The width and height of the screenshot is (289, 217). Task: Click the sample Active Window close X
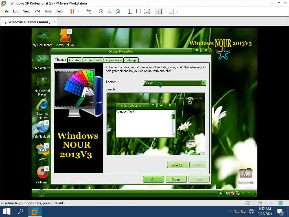(x=170, y=105)
